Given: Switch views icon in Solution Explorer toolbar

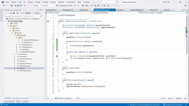Looking at the screenshot, I should pyautogui.click(x=14, y=13).
